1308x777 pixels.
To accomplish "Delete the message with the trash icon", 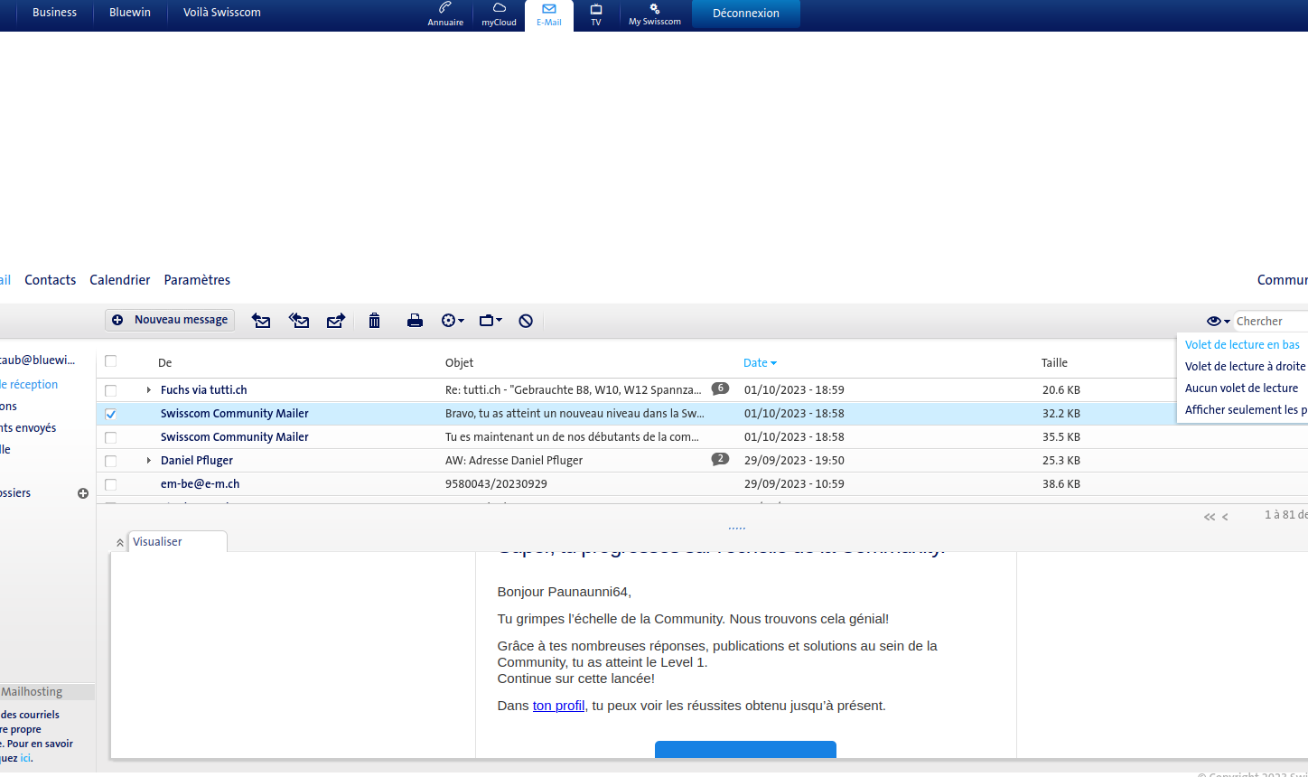I will [x=374, y=321].
